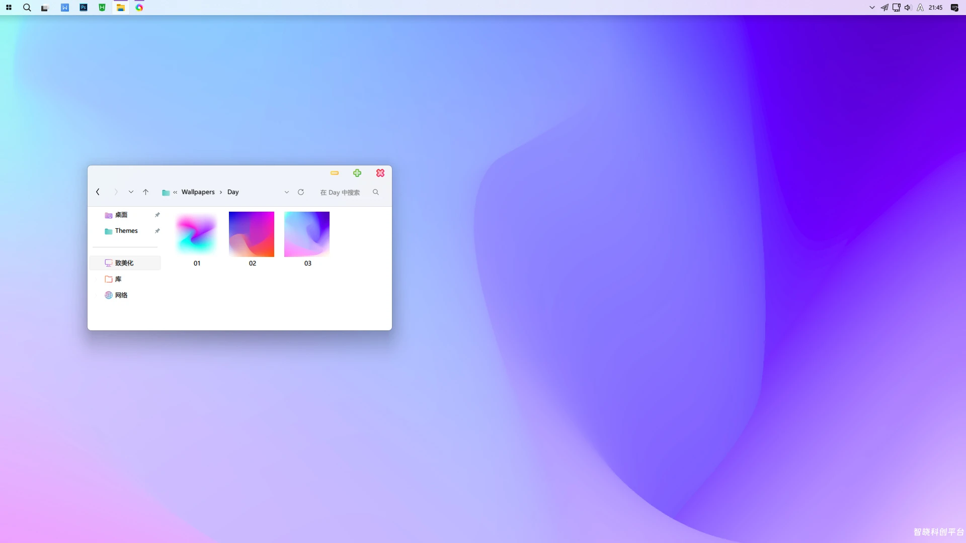Screen dimensions: 966x543
Task: Click the search magnifier in Explorer
Action: point(376,192)
